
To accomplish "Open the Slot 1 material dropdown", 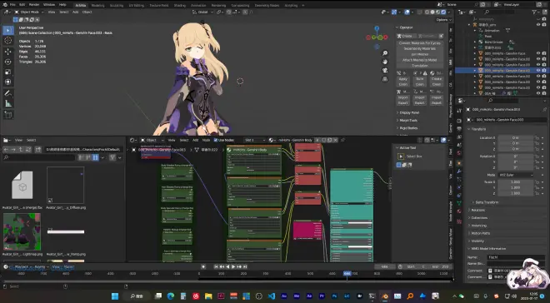I will pyautogui.click(x=255, y=140).
